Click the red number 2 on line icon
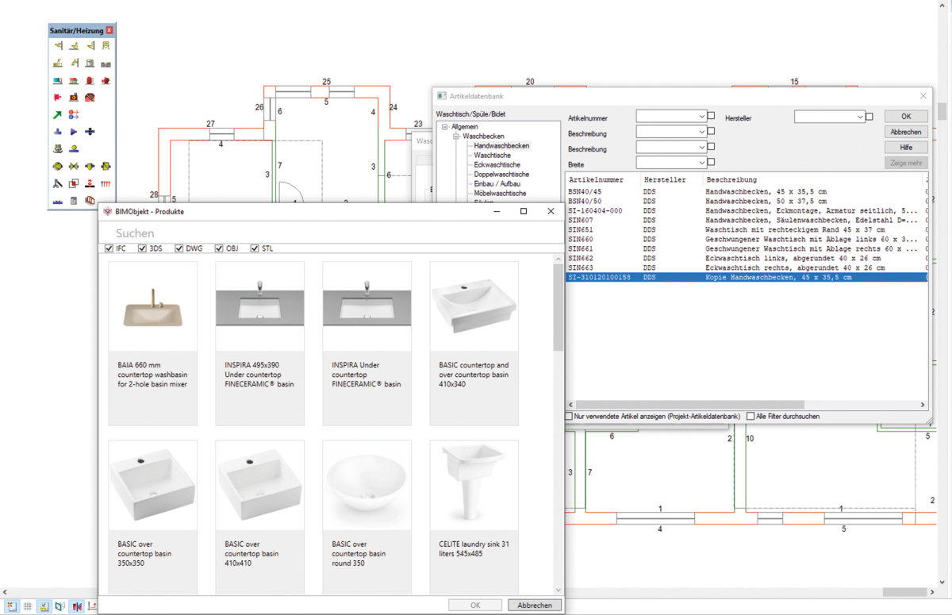Image resolution: width=952 pixels, height=615 pixels. [x=90, y=183]
